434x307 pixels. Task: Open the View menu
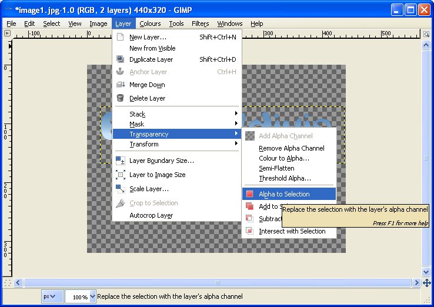pos(75,24)
